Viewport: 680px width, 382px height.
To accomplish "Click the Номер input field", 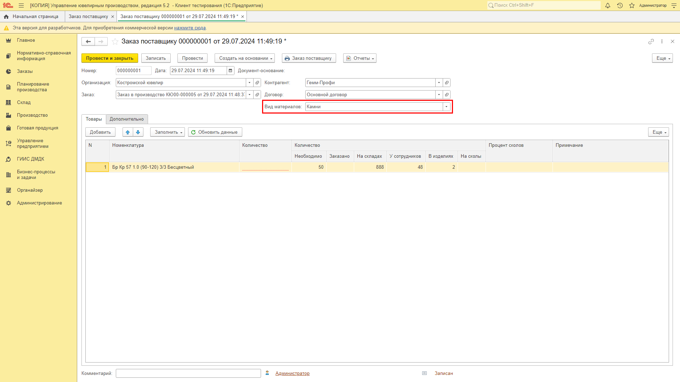I will [134, 70].
